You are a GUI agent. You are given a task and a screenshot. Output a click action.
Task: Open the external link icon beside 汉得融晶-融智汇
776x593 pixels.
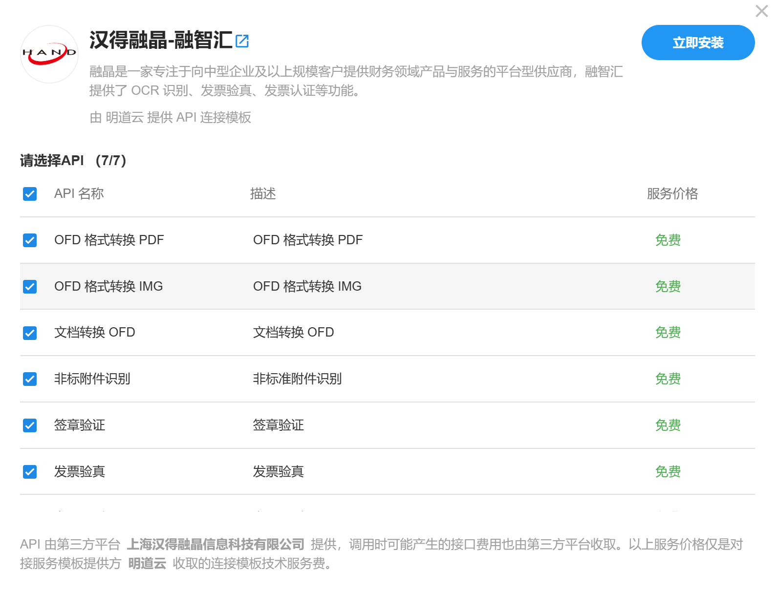242,41
